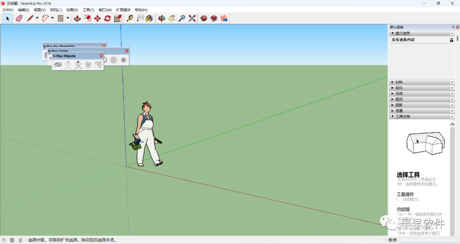Select the Scale tool
This screenshot has width=460, height=244.
pos(118,18)
